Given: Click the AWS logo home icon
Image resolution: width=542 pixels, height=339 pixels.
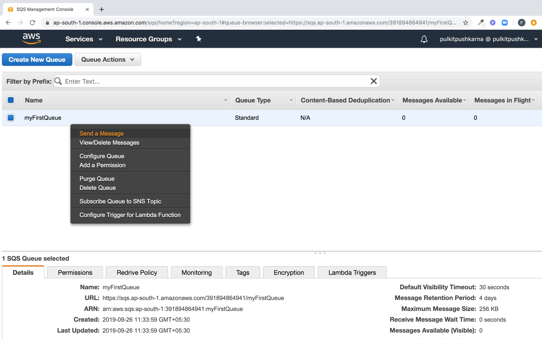Looking at the screenshot, I should click(x=31, y=39).
